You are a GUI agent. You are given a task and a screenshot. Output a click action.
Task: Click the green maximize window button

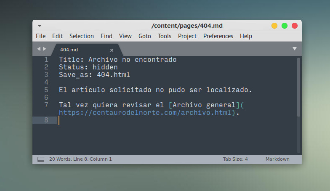coord(285,26)
